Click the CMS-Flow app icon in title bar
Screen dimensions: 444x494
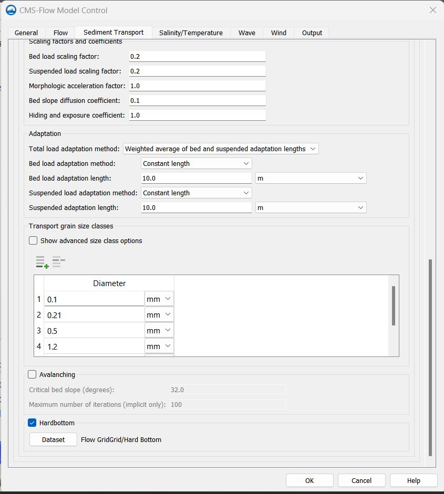coord(11,10)
